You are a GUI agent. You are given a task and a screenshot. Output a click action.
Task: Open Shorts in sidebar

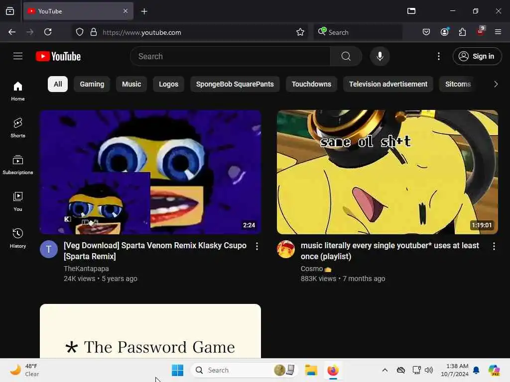click(x=18, y=128)
